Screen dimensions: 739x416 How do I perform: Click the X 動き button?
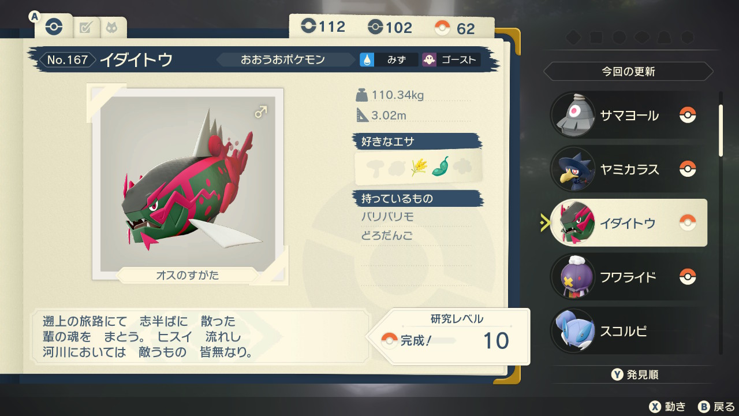pos(667,407)
